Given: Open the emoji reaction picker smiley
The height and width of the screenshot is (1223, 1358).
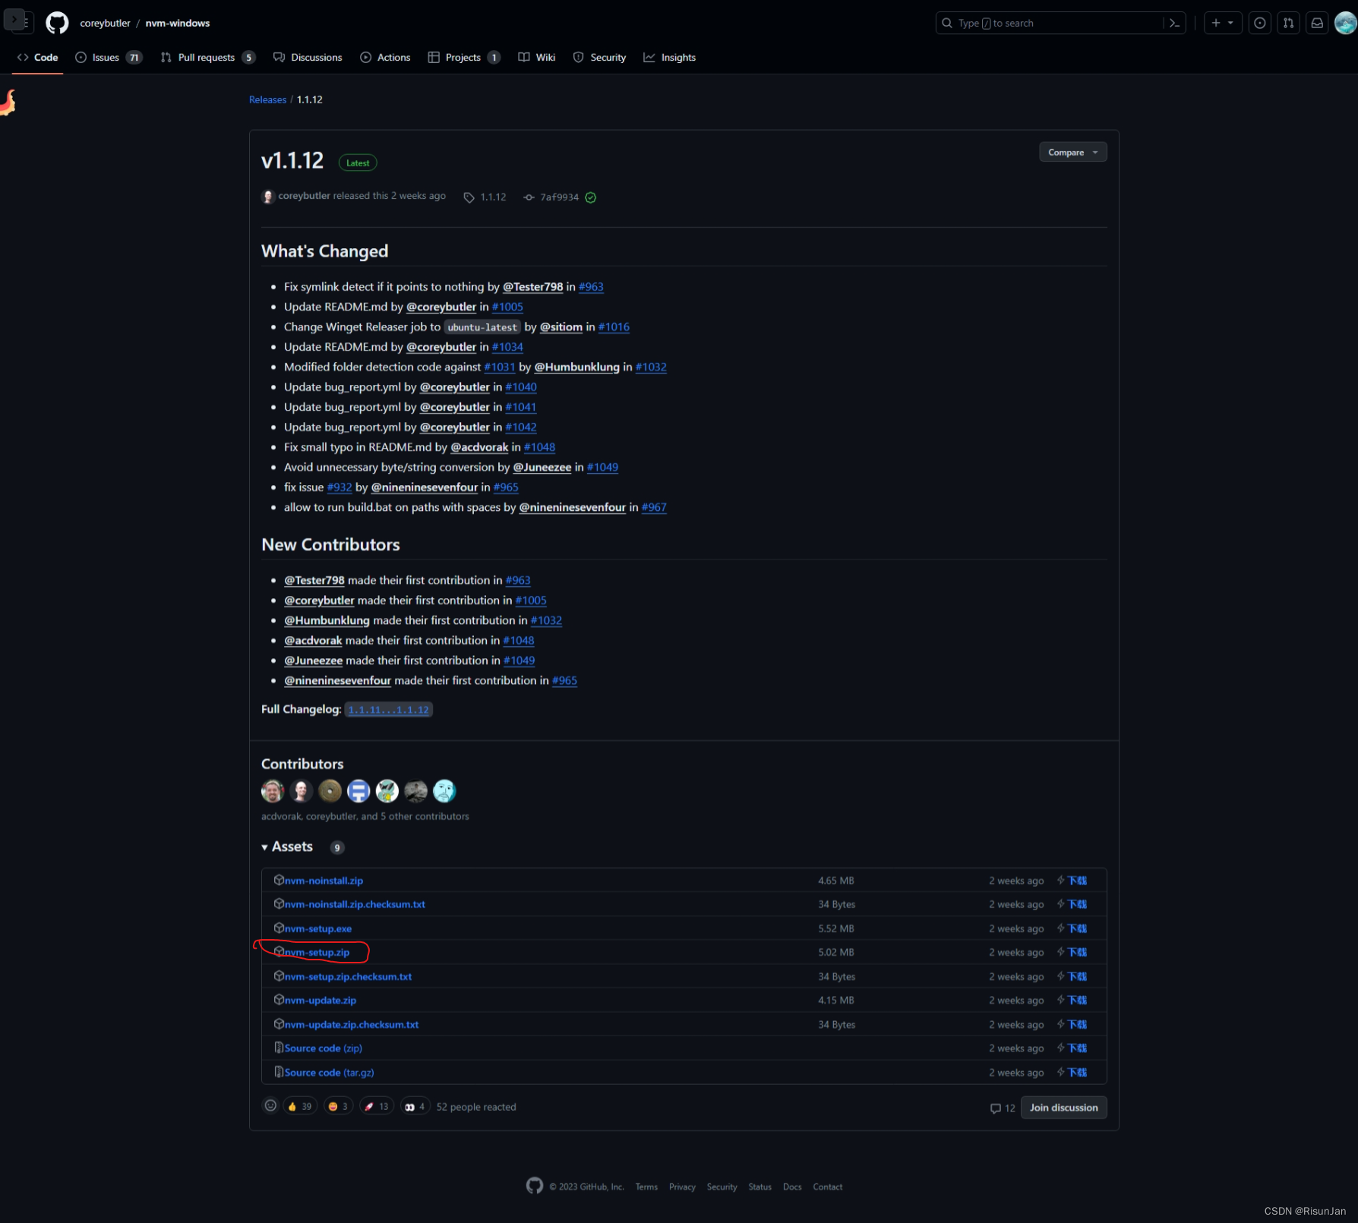Looking at the screenshot, I should pyautogui.click(x=270, y=1106).
